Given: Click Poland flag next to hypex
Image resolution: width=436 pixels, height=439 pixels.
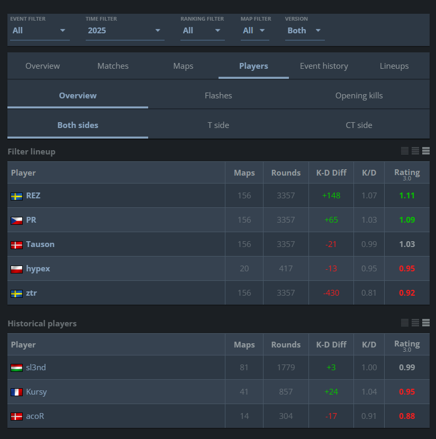Looking at the screenshot, I should (16, 269).
